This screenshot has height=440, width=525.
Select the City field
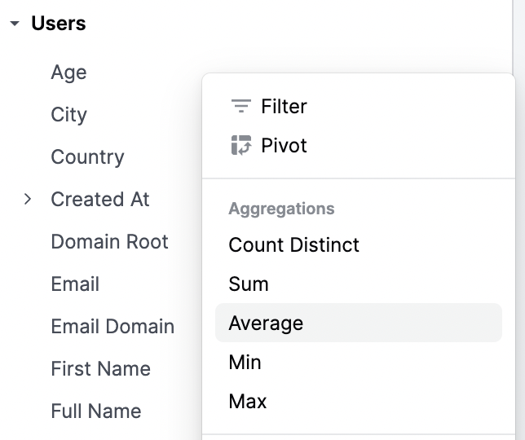coord(68,115)
